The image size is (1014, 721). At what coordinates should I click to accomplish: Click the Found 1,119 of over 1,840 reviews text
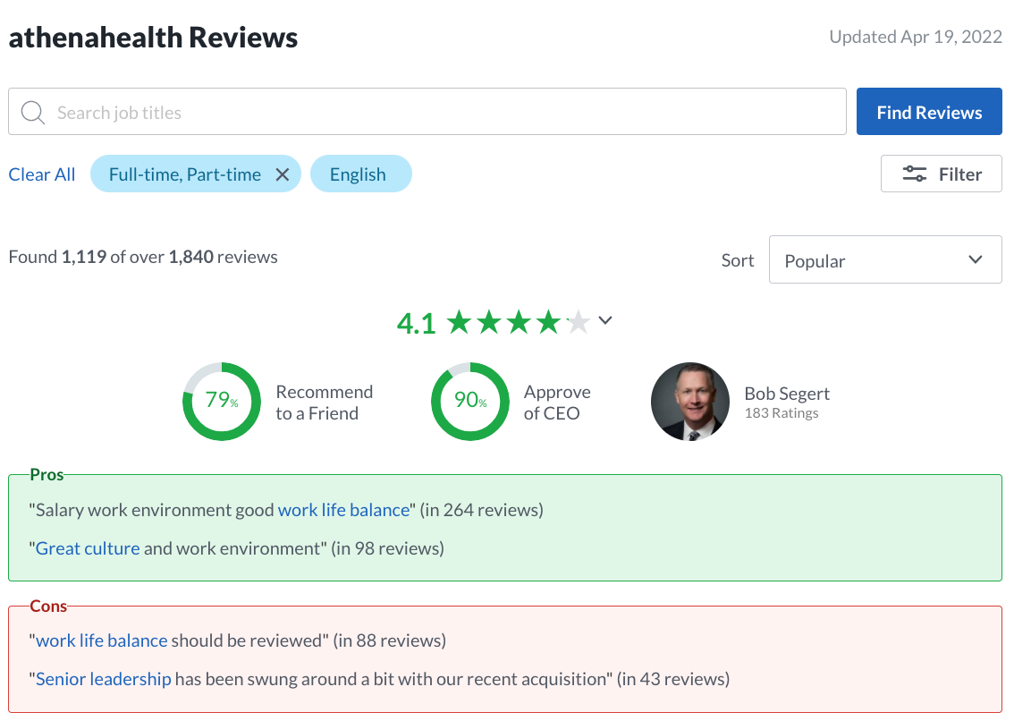coord(143,257)
